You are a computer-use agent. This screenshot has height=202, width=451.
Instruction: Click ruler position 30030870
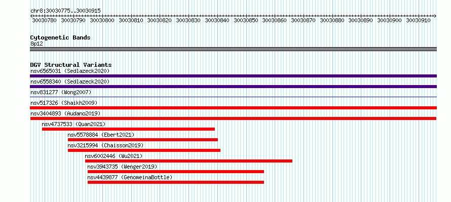(304, 20)
